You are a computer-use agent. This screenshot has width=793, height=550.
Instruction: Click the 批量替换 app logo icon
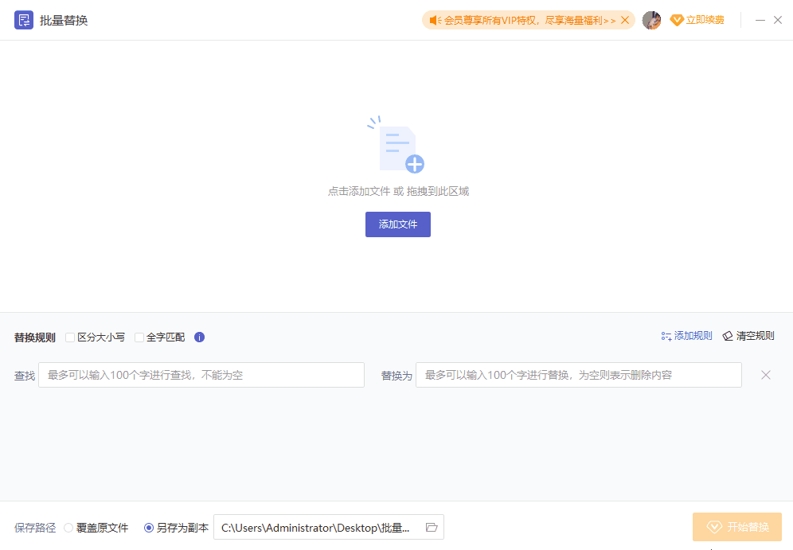pyautogui.click(x=24, y=20)
